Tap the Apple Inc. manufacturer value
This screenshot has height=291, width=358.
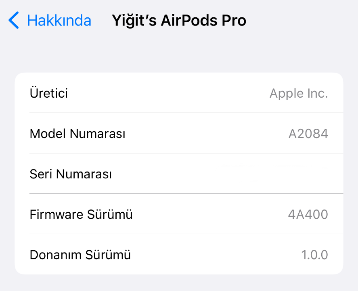[299, 93]
